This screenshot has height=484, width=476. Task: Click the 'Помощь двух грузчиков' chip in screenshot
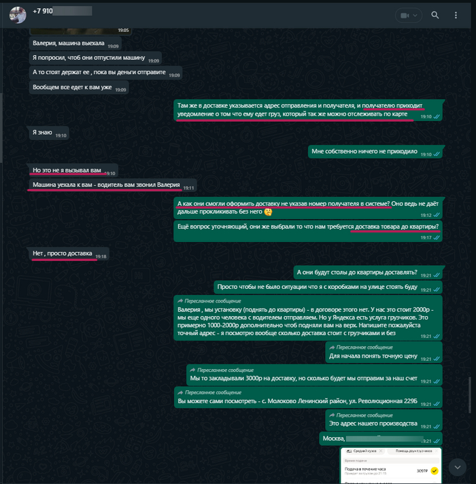(413, 451)
